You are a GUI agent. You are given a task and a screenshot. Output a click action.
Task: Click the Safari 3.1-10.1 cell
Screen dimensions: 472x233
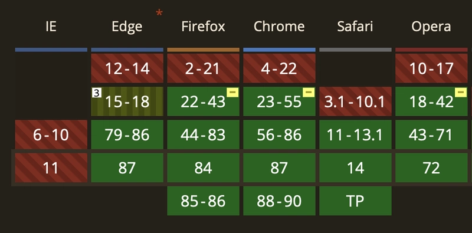[x=356, y=101]
